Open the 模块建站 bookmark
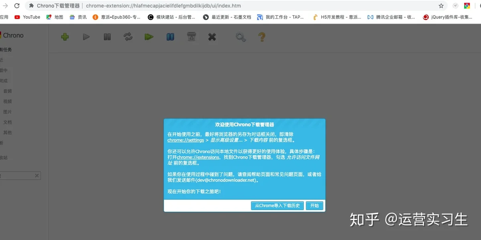This screenshot has height=240, width=481. [x=172, y=17]
